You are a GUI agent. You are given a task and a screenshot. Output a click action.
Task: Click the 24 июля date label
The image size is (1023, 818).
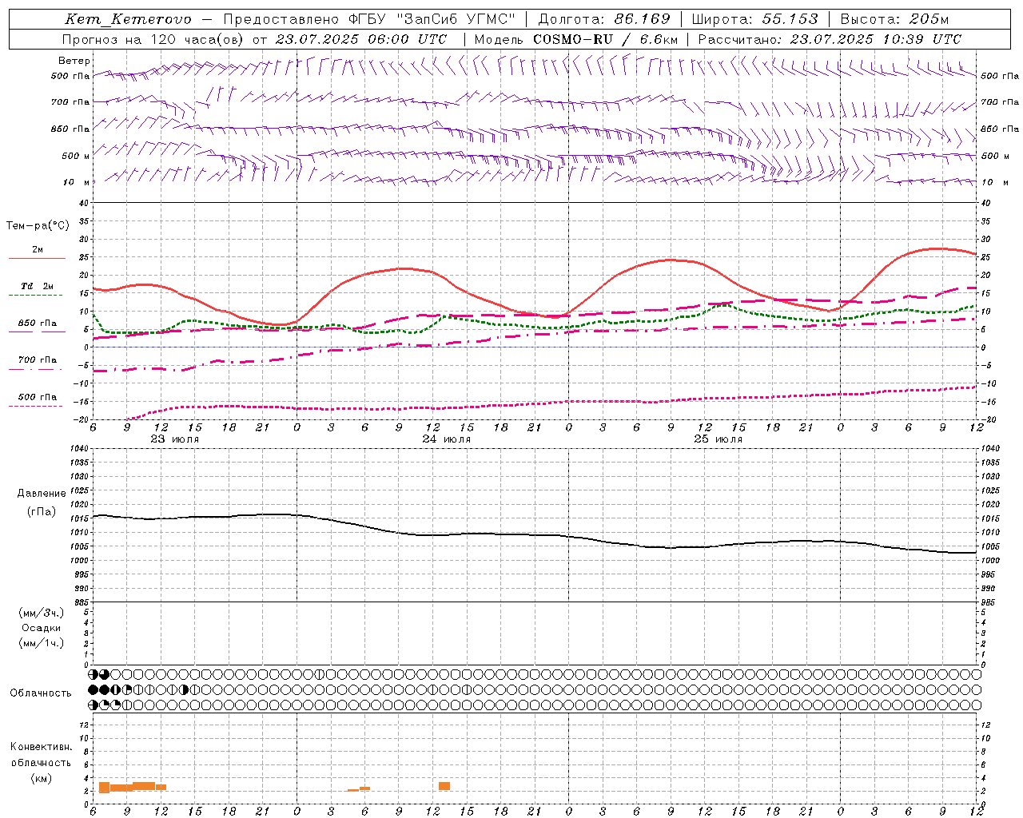446,439
